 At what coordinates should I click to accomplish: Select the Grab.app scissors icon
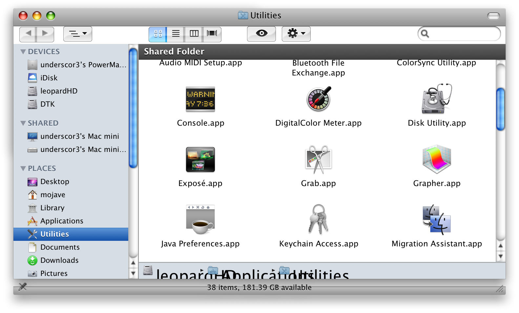(x=319, y=159)
